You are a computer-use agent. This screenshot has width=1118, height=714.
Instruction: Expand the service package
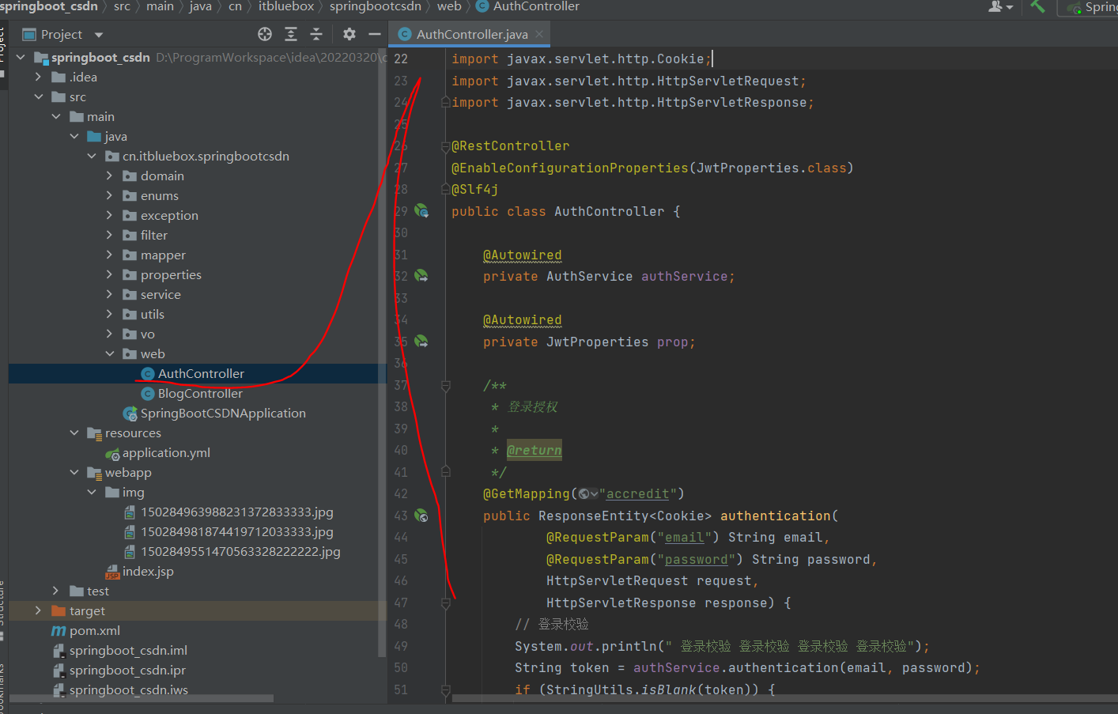pyautogui.click(x=109, y=294)
